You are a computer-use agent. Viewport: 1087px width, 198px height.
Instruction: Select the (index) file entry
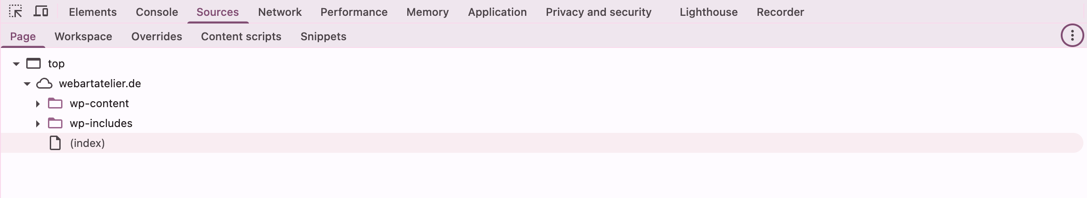tap(542, 143)
